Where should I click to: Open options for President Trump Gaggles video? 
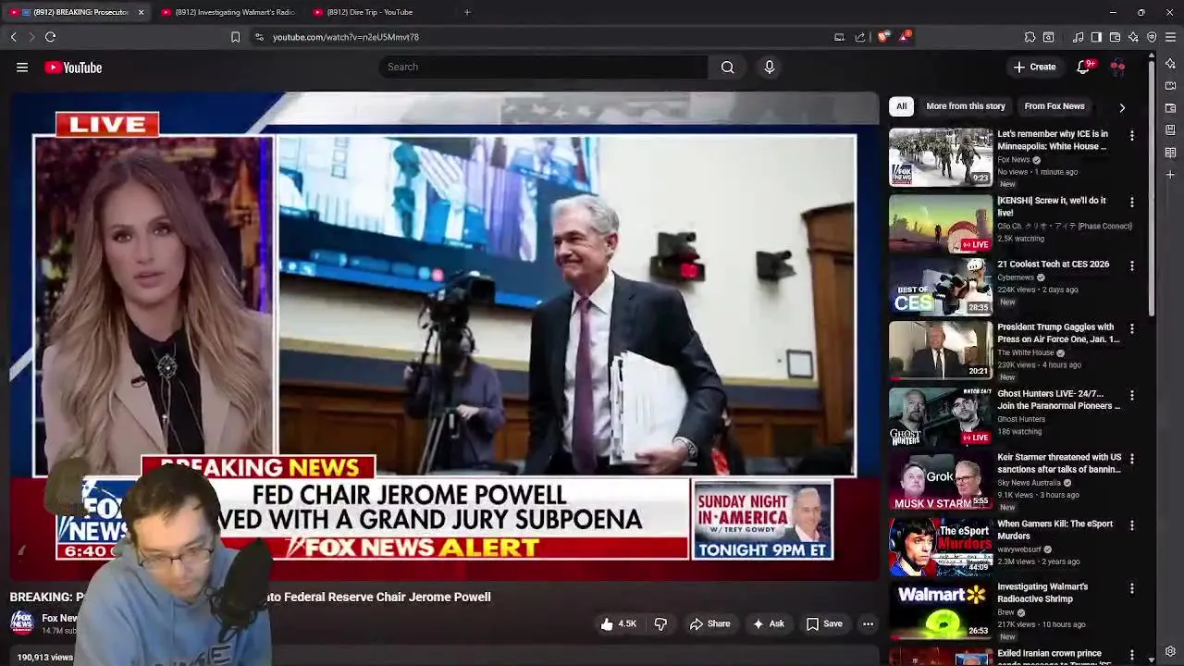(x=1131, y=328)
